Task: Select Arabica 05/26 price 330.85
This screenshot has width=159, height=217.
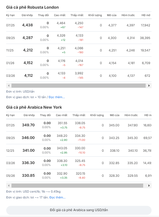Action: 28,176
